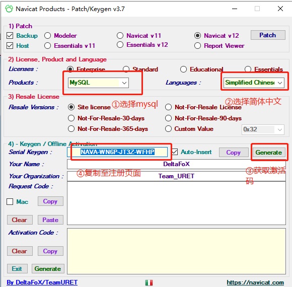The height and width of the screenshot is (287, 292).
Task: Select the Enterprise license radio
Action: click(70, 69)
